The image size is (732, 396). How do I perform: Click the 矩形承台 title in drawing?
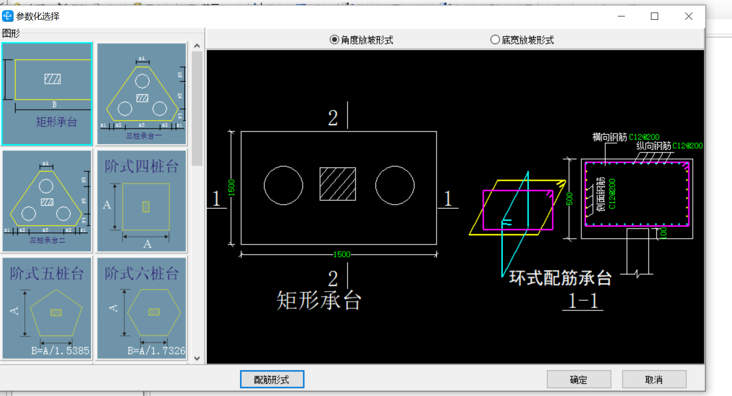coord(318,300)
